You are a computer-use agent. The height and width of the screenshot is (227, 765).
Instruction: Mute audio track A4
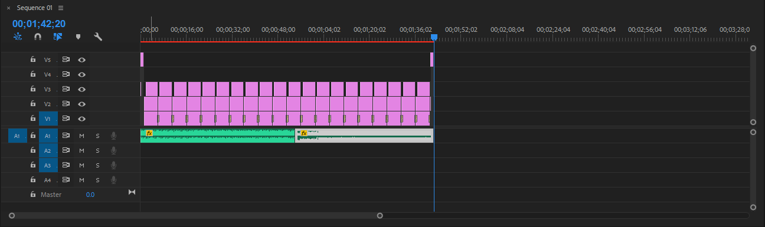(82, 180)
